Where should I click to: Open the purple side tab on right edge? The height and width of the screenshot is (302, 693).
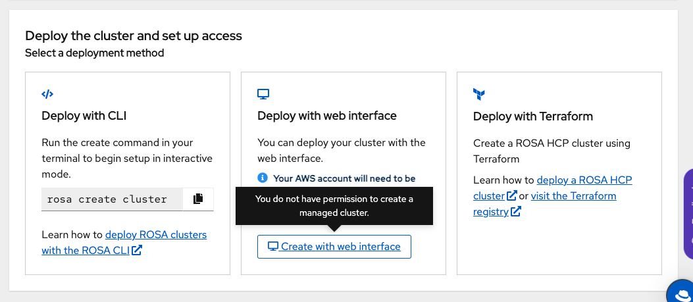pyautogui.click(x=688, y=213)
